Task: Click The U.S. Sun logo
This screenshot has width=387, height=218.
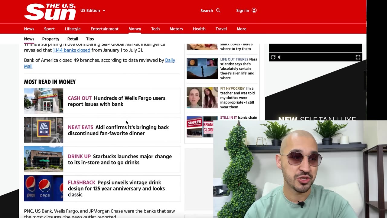Action: click(50, 12)
